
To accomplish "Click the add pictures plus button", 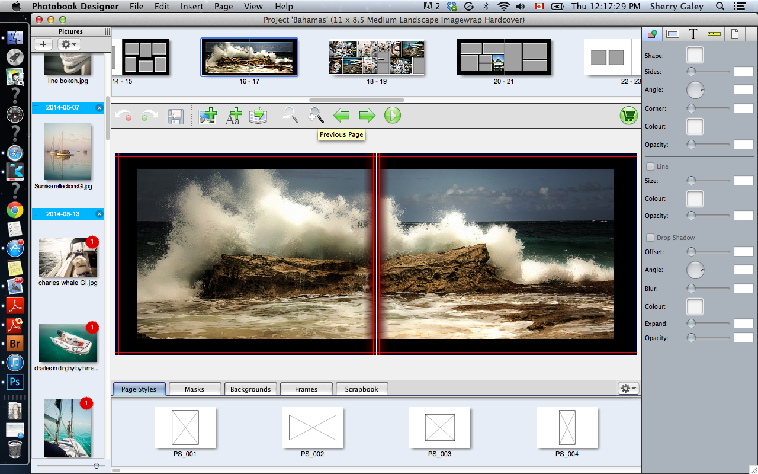I will pyautogui.click(x=43, y=44).
